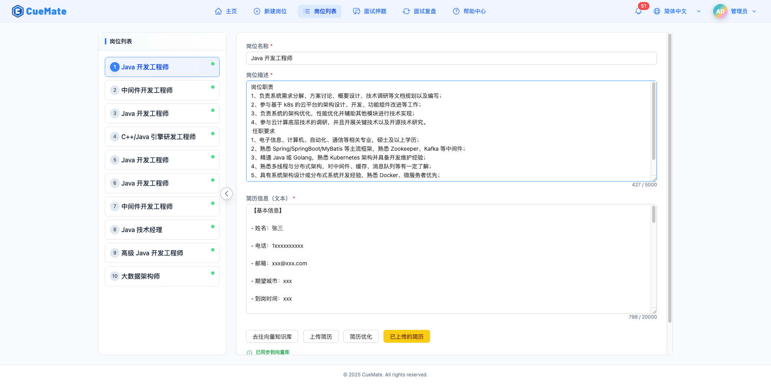
Task: Open the 主页 menu item
Action: [226, 11]
